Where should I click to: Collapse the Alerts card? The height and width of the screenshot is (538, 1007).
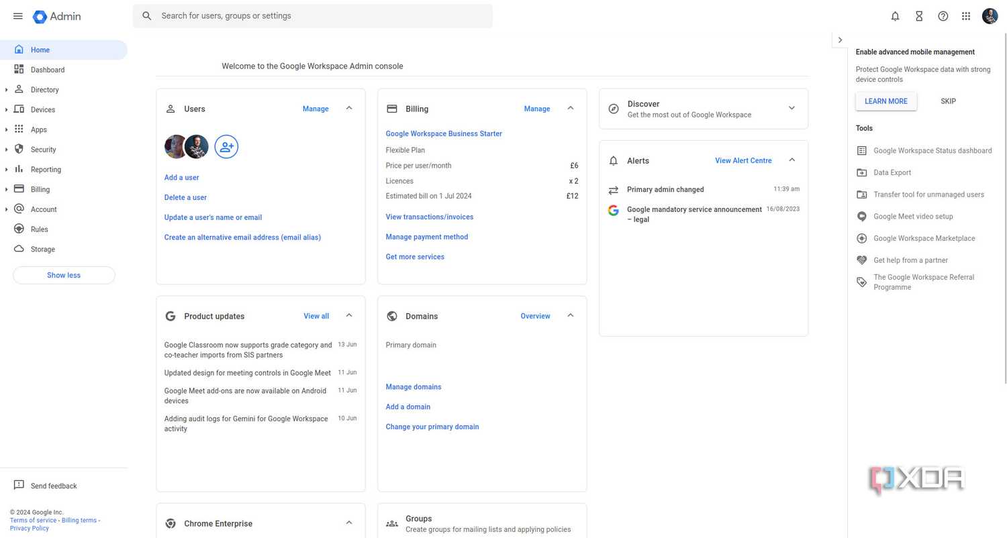click(792, 160)
